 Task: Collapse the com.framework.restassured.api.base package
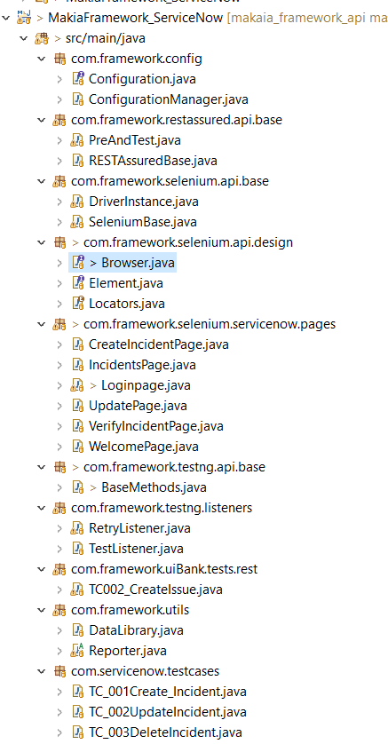pyautogui.click(x=42, y=120)
